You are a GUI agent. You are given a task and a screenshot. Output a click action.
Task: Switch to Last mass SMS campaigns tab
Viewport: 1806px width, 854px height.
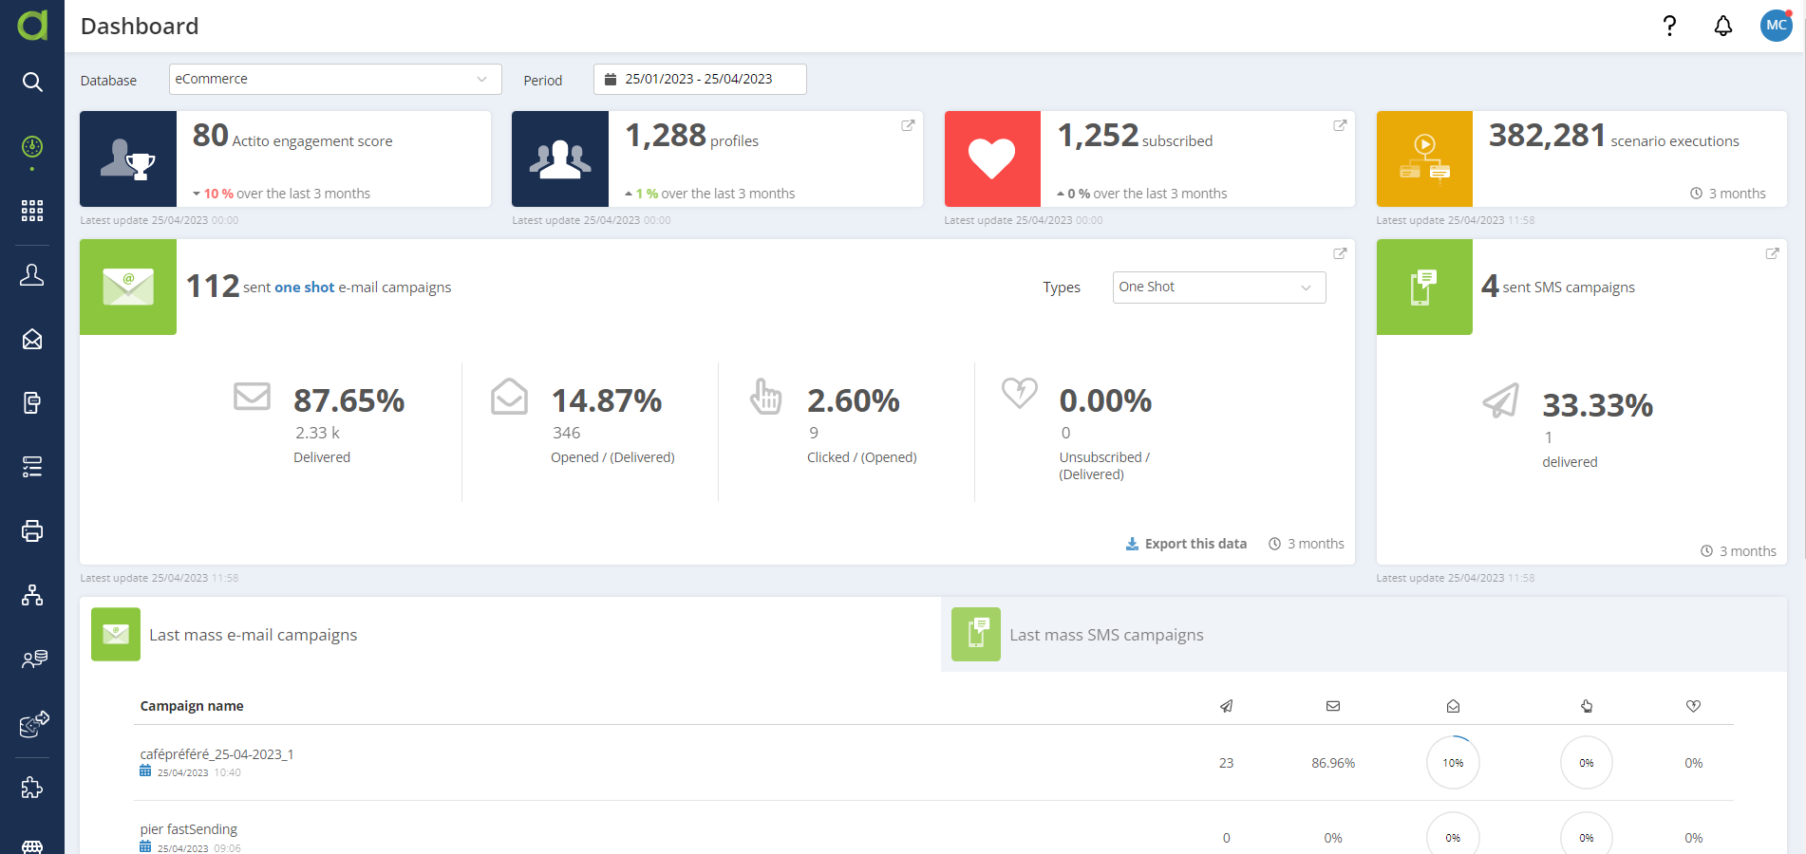[1364, 635]
